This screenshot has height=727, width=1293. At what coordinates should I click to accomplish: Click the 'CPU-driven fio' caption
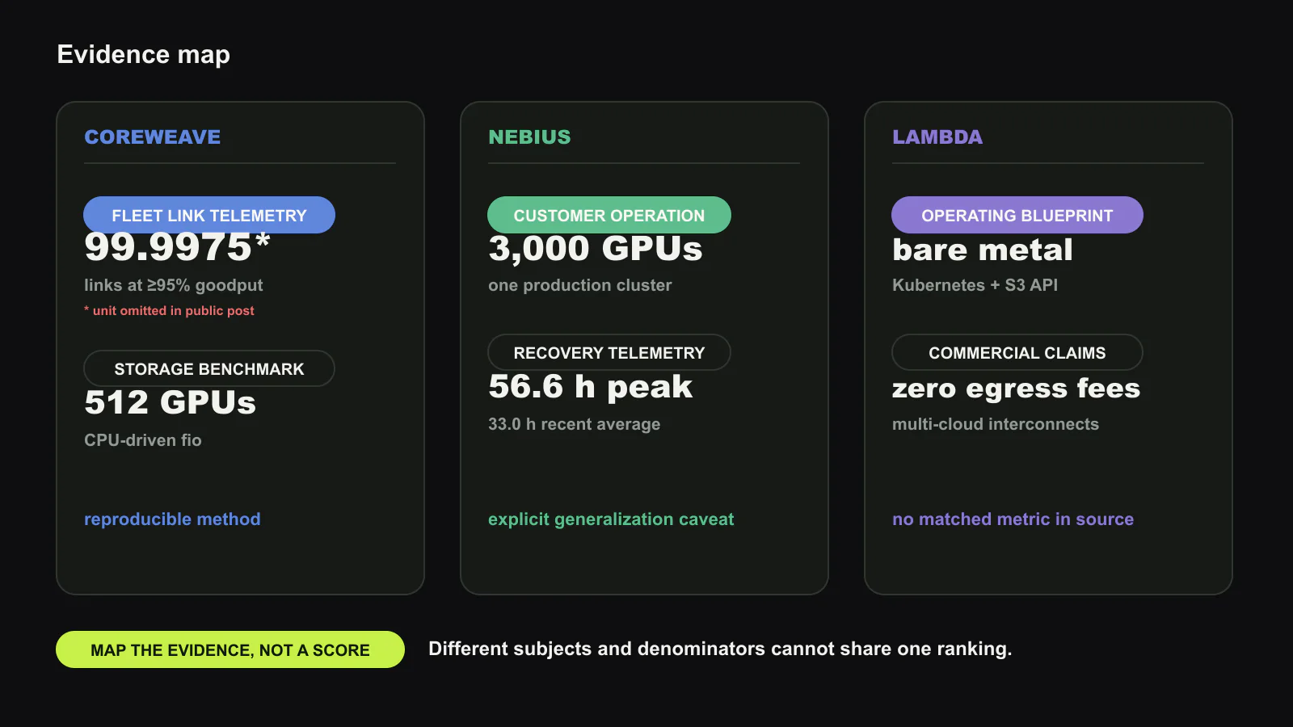(x=143, y=440)
